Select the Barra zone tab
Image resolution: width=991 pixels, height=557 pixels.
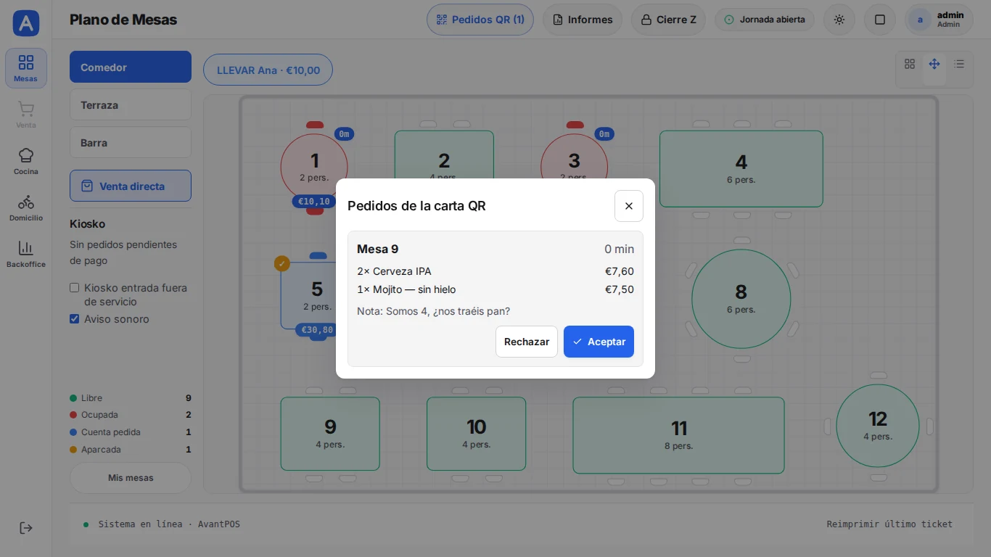pos(131,142)
